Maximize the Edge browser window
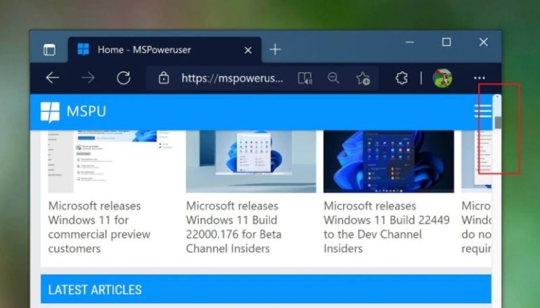Viewport: 540px width, 308px height. click(x=446, y=42)
